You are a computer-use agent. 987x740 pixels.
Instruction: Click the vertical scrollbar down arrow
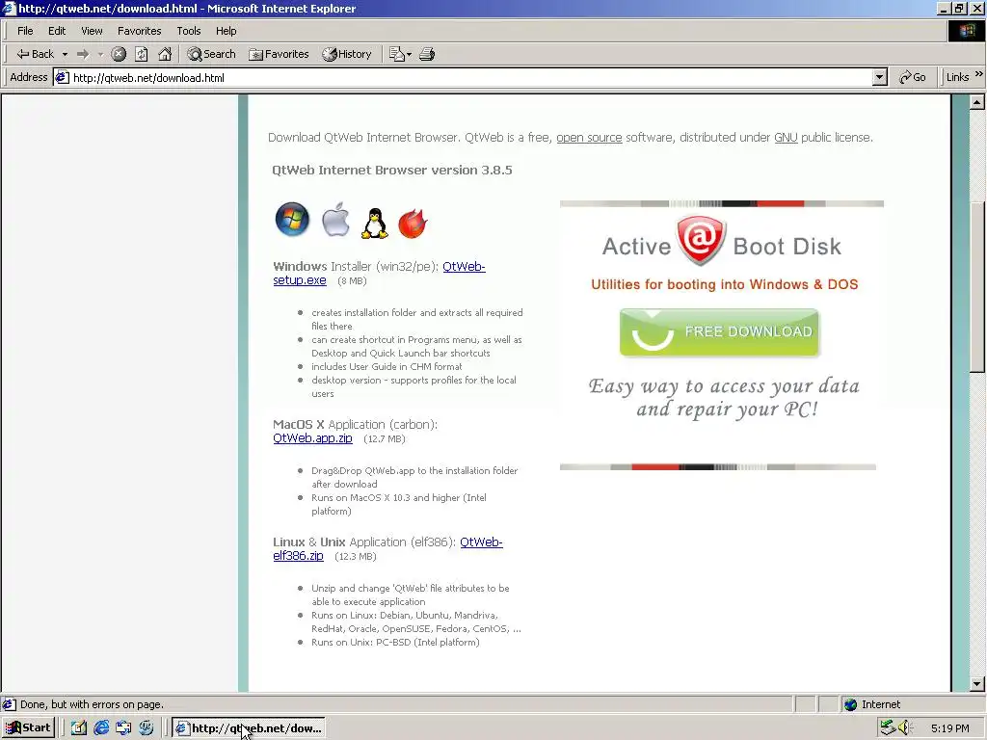[977, 684]
